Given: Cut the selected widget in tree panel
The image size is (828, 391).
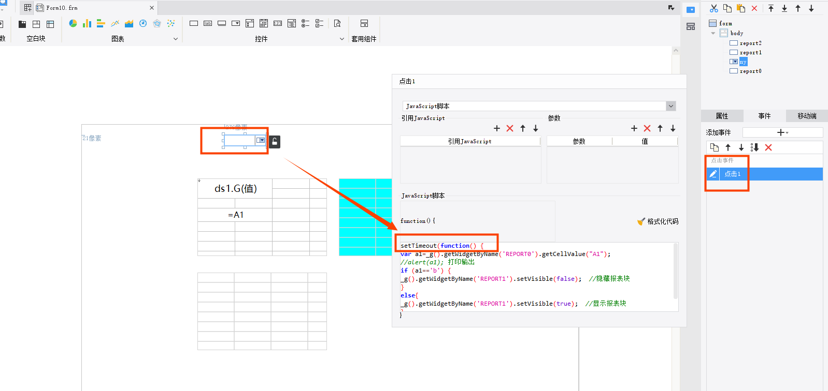Looking at the screenshot, I should 714,8.
